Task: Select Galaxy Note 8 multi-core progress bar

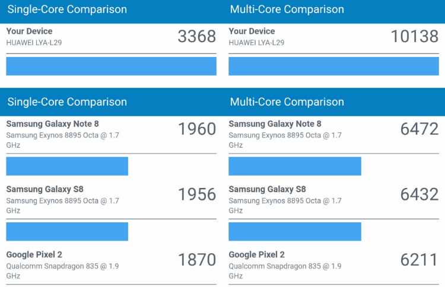Action: [x=295, y=166]
